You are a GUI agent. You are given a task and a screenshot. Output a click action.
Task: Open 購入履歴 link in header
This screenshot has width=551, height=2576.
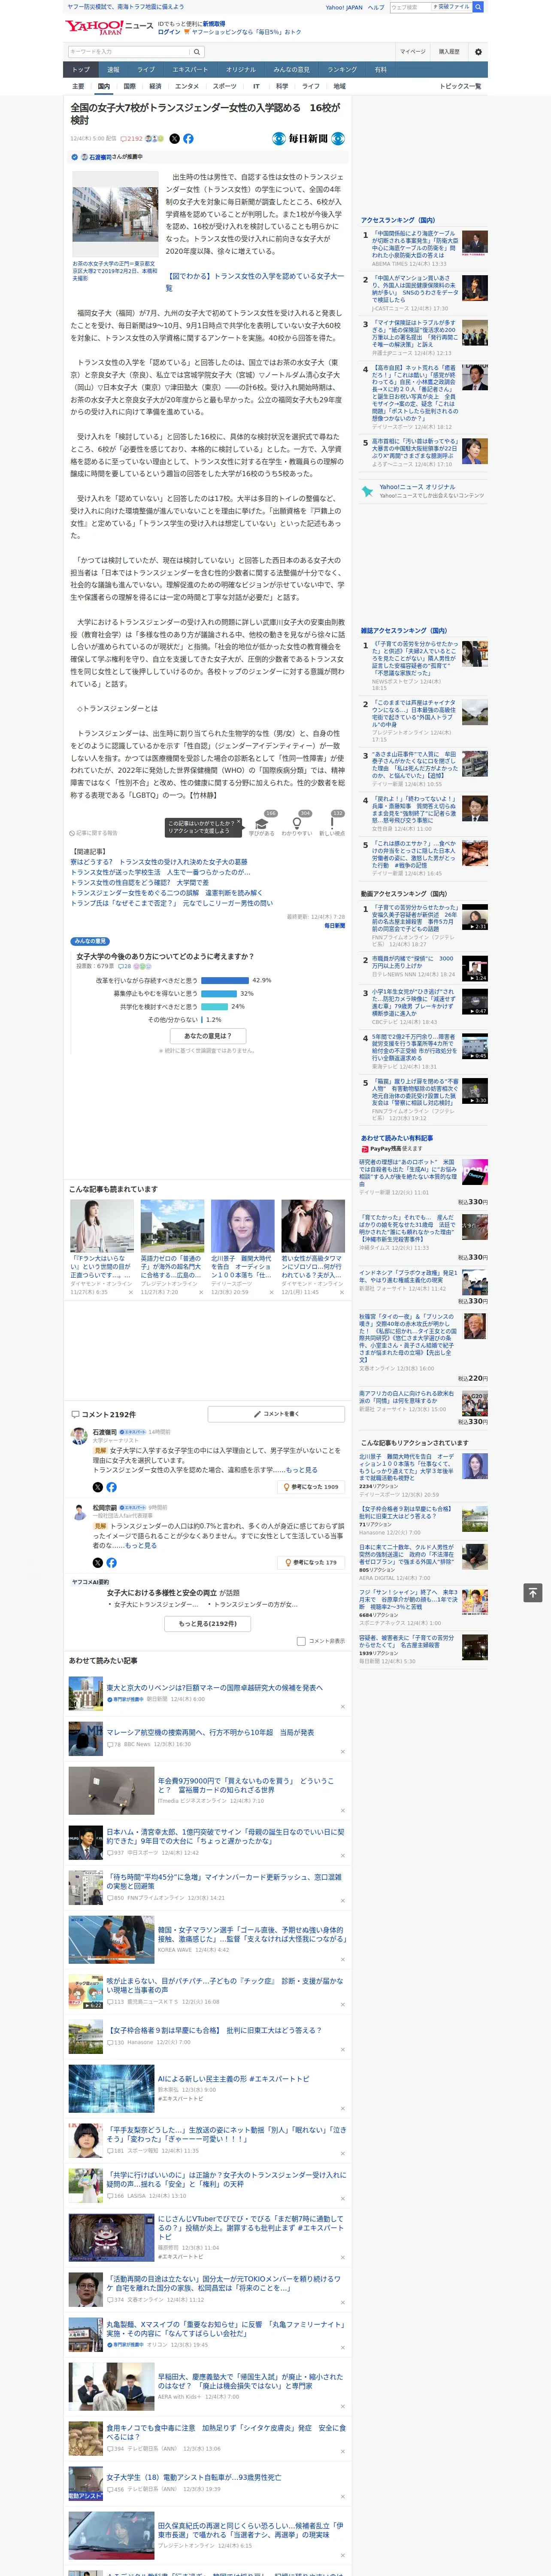click(x=449, y=51)
